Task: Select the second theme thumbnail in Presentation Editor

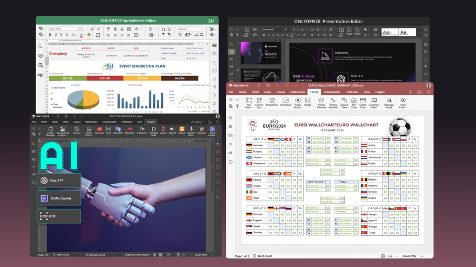Action: [x=407, y=32]
